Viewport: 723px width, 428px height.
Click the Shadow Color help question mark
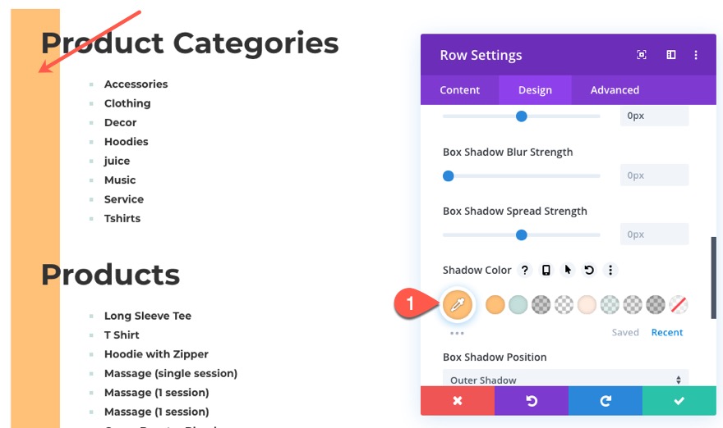tap(525, 271)
